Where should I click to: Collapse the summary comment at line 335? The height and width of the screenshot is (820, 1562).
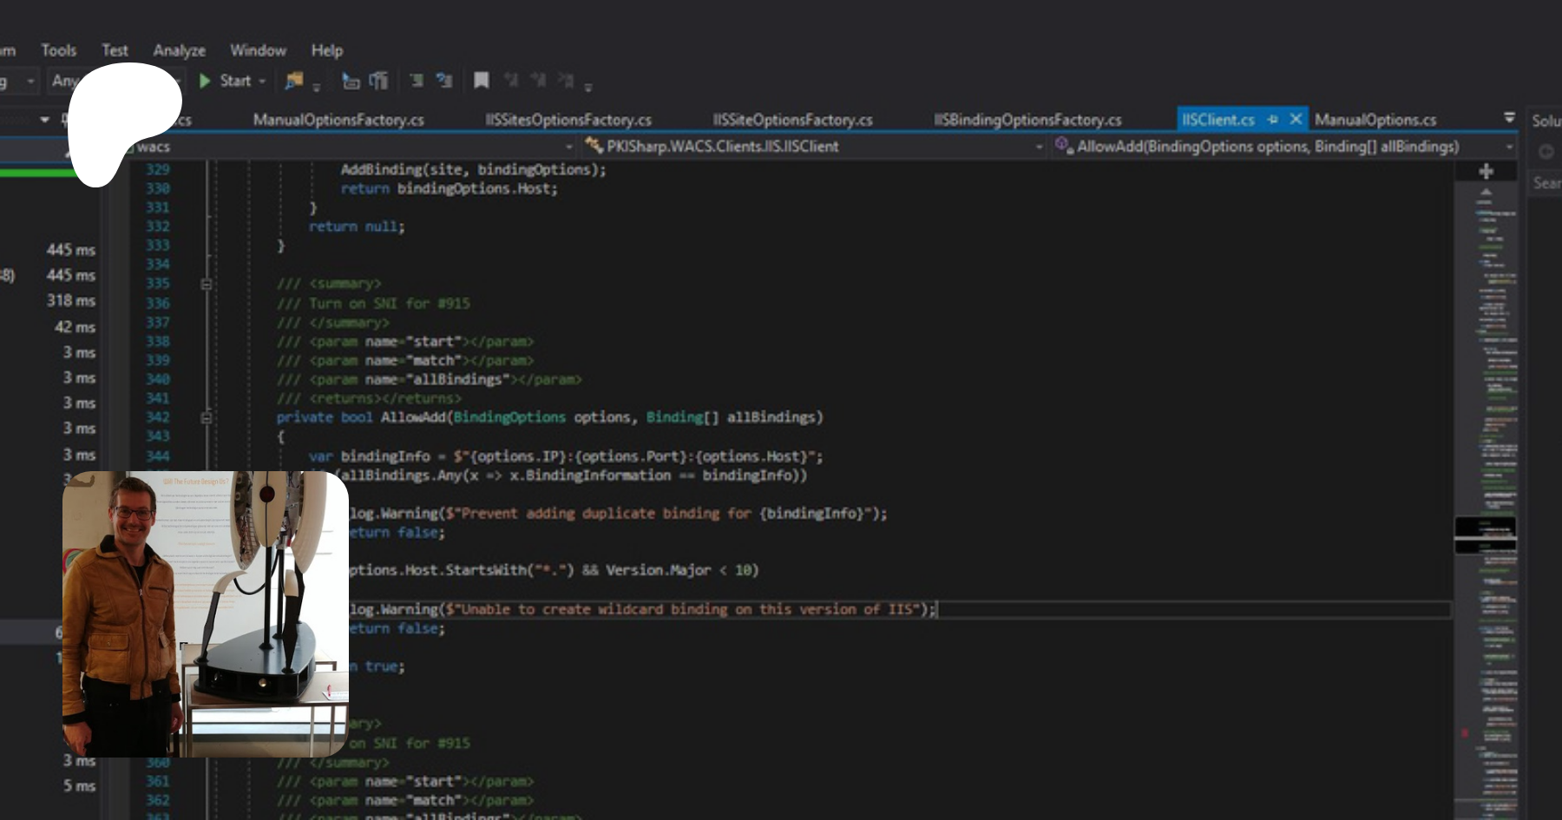(206, 284)
